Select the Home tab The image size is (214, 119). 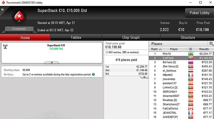click(25, 37)
